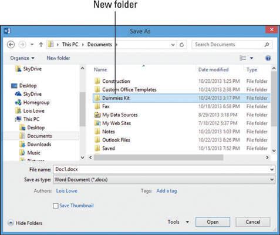Screen dimensions: 280x235
Task: Click the Dummies Kit folder icon
Action: (x=97, y=98)
